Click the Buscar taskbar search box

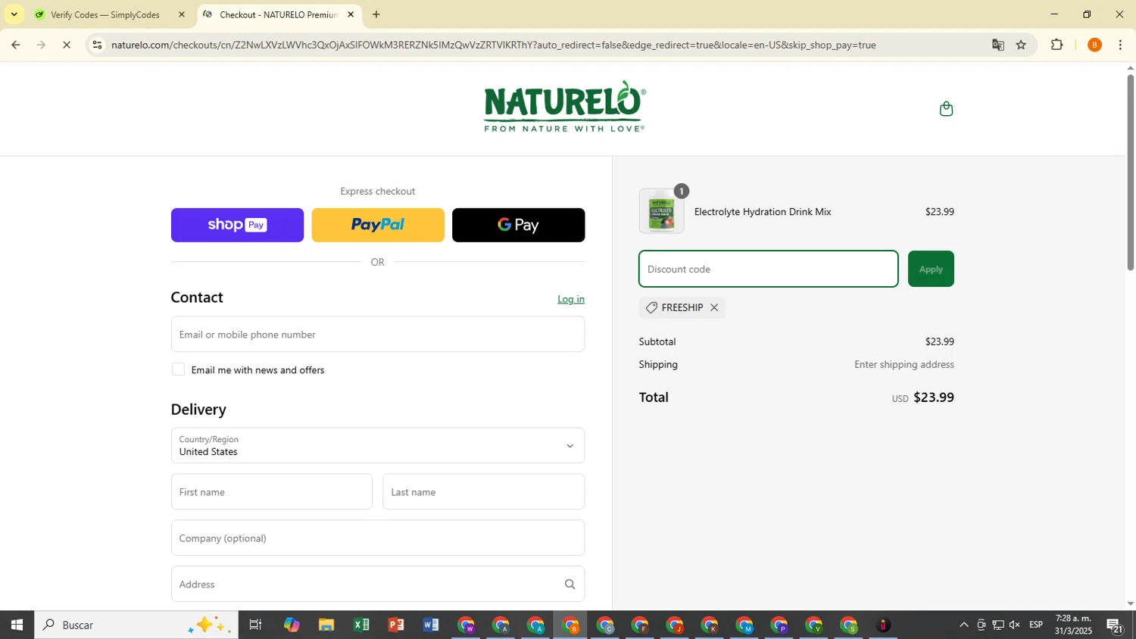click(x=136, y=625)
